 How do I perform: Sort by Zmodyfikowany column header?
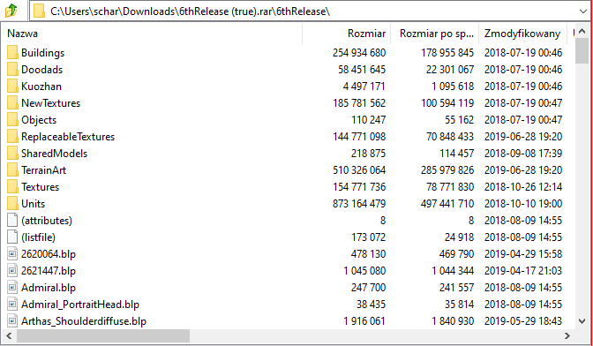coord(522,34)
